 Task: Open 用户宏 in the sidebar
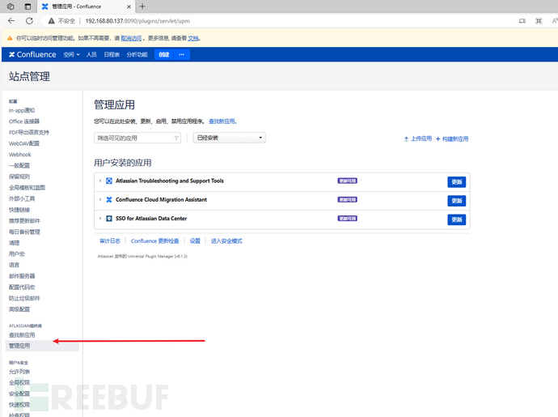pos(17,254)
